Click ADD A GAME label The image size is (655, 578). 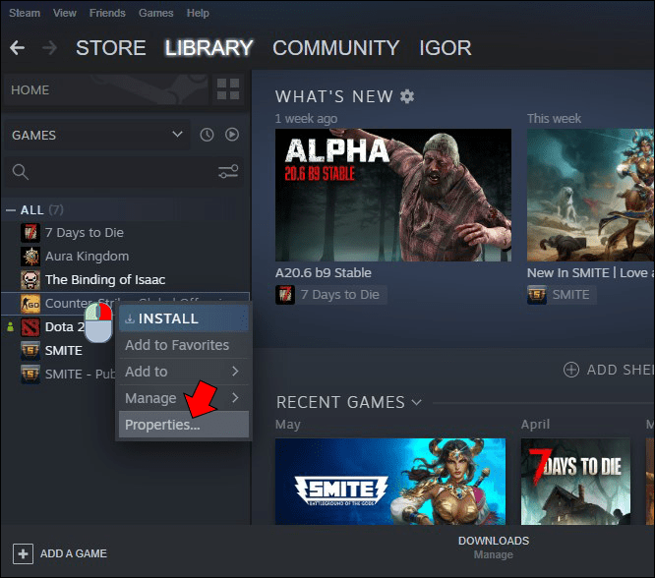[x=74, y=553]
